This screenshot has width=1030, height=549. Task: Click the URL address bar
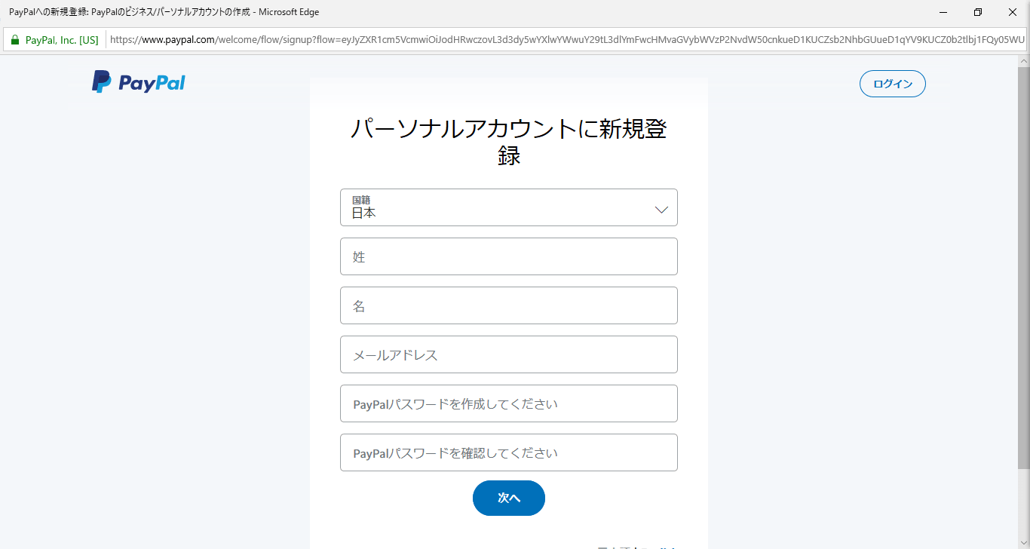567,40
